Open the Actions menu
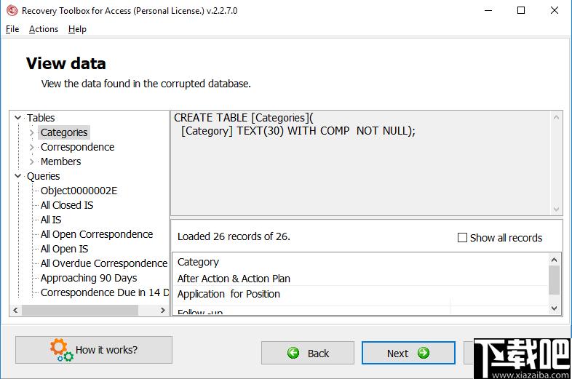 pos(44,29)
